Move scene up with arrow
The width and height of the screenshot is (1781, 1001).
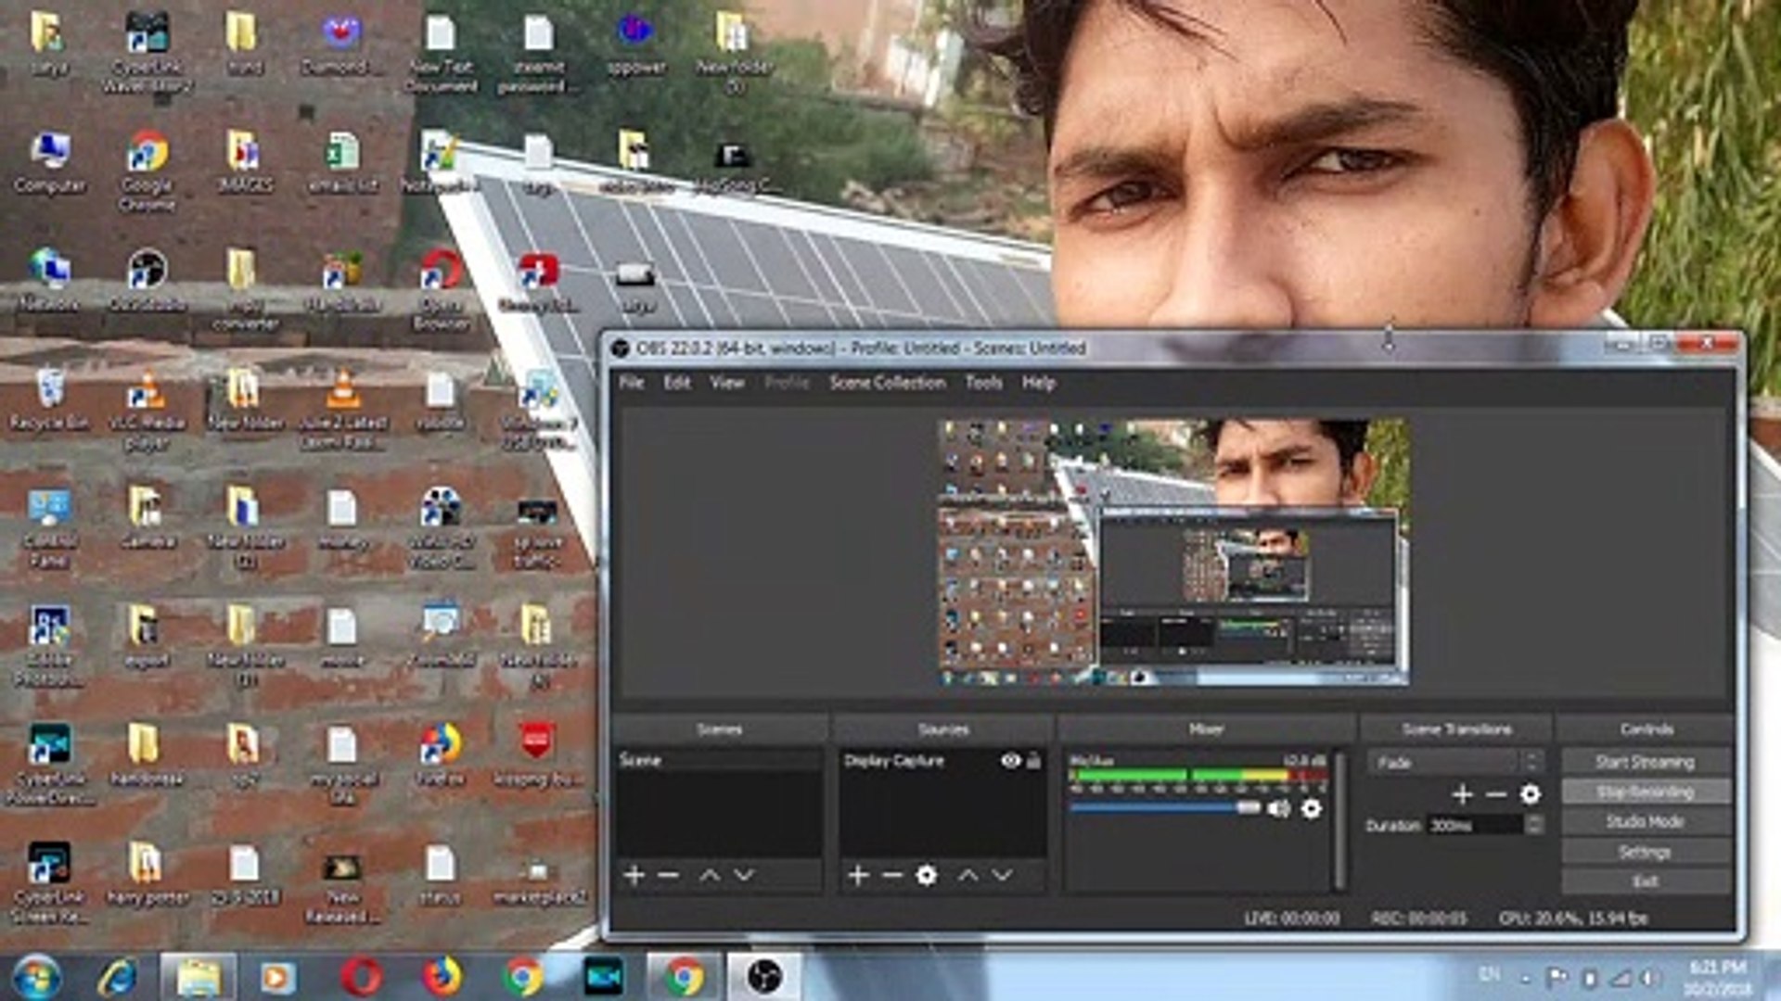(x=710, y=875)
